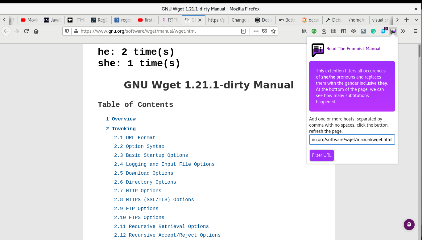Screen dimensions: 422x240
Task: Click the Feminist Manual logo in popup
Action: (318, 50)
